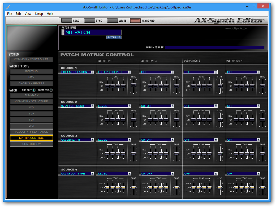
Task: Click the MIDI MESSAGE display bar
Action: click(x=215, y=47)
